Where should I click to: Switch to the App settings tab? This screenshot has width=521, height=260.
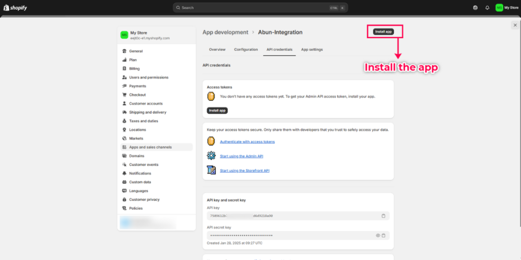(x=312, y=49)
